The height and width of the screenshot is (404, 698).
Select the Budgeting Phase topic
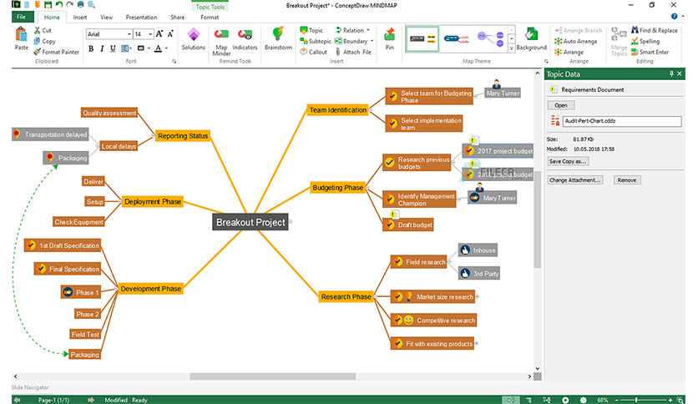(337, 188)
